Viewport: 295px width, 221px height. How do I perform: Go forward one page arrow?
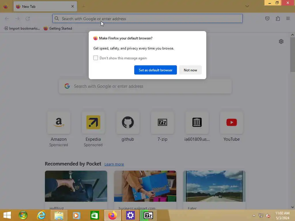(17, 19)
